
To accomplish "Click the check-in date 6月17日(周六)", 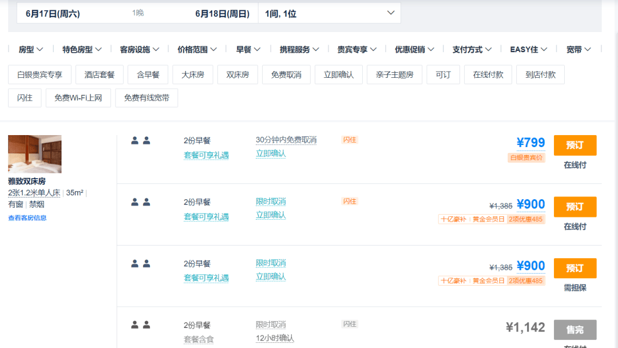I will pos(53,14).
